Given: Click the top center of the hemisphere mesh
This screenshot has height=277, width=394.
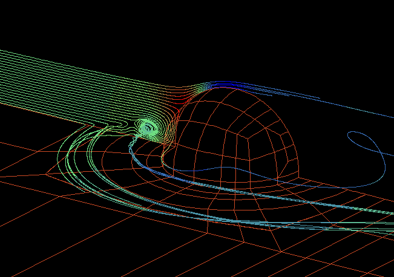Looking at the screenshot, I should [233, 91].
